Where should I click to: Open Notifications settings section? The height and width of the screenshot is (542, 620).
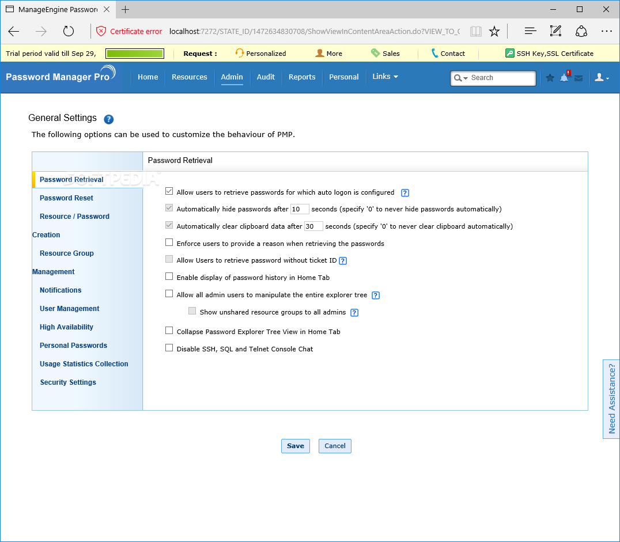pos(61,290)
